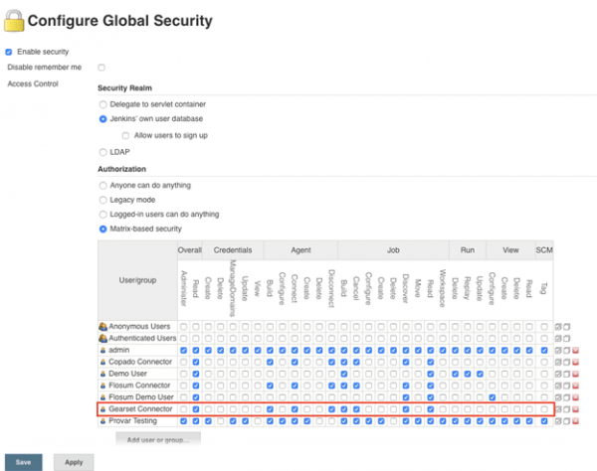
Task: Remove the admin row with red X
Action: coord(575,351)
